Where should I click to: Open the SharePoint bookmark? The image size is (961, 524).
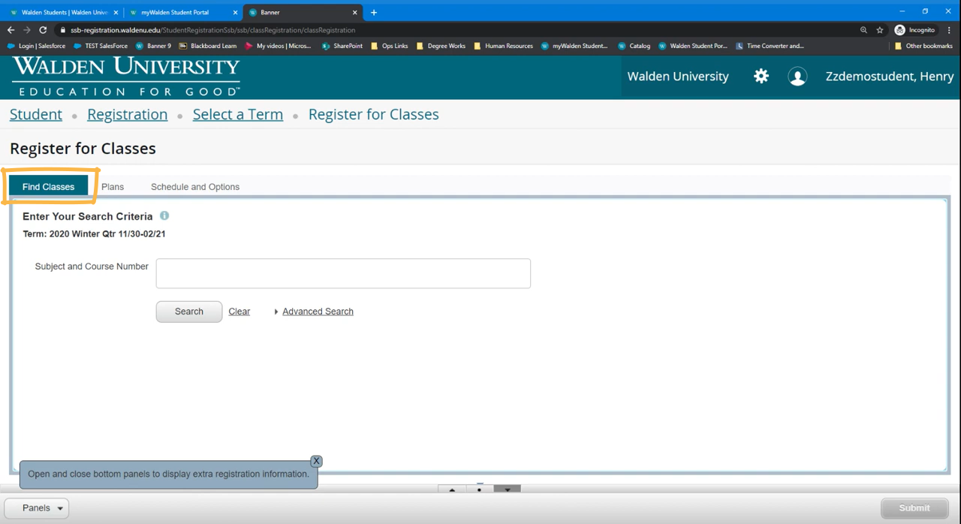pyautogui.click(x=342, y=46)
